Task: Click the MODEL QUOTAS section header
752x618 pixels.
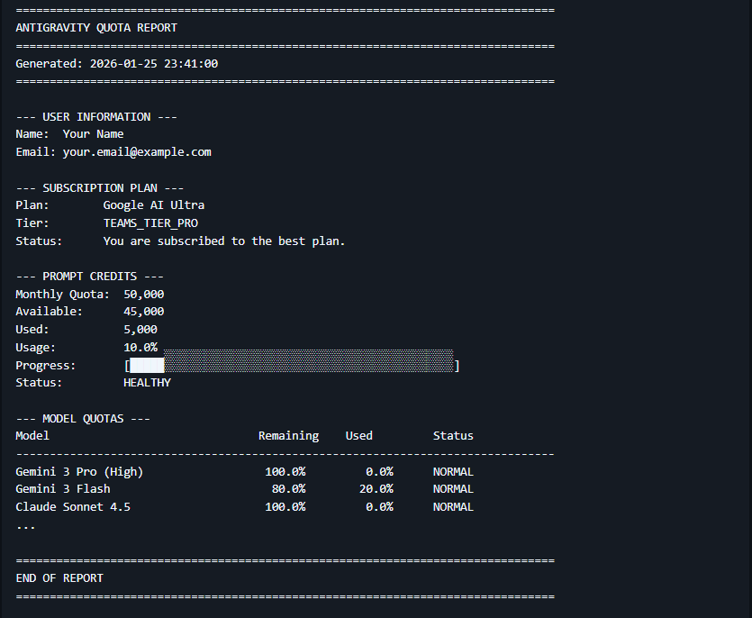Action: click(x=83, y=419)
